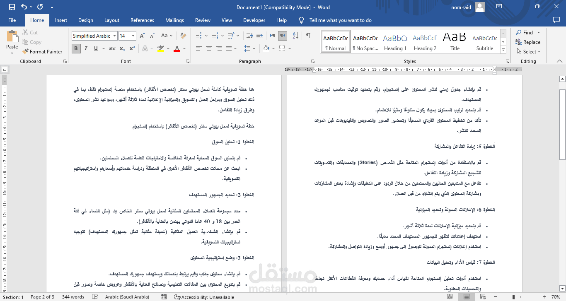This screenshot has height=301, width=566.
Task: Save the document with the floppy icon
Action: coord(12,7)
